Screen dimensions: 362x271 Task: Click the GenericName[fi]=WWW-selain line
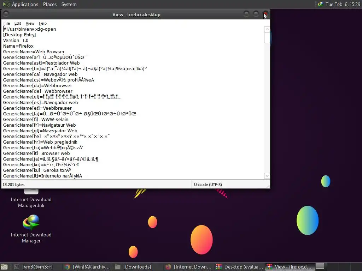(x=36, y=119)
